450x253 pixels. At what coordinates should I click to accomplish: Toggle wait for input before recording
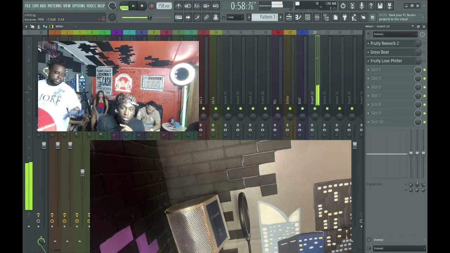(188, 6)
